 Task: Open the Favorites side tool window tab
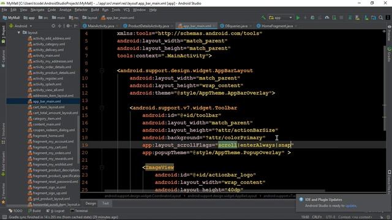pos(3,193)
